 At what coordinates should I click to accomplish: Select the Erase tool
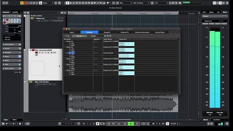[77, 3]
